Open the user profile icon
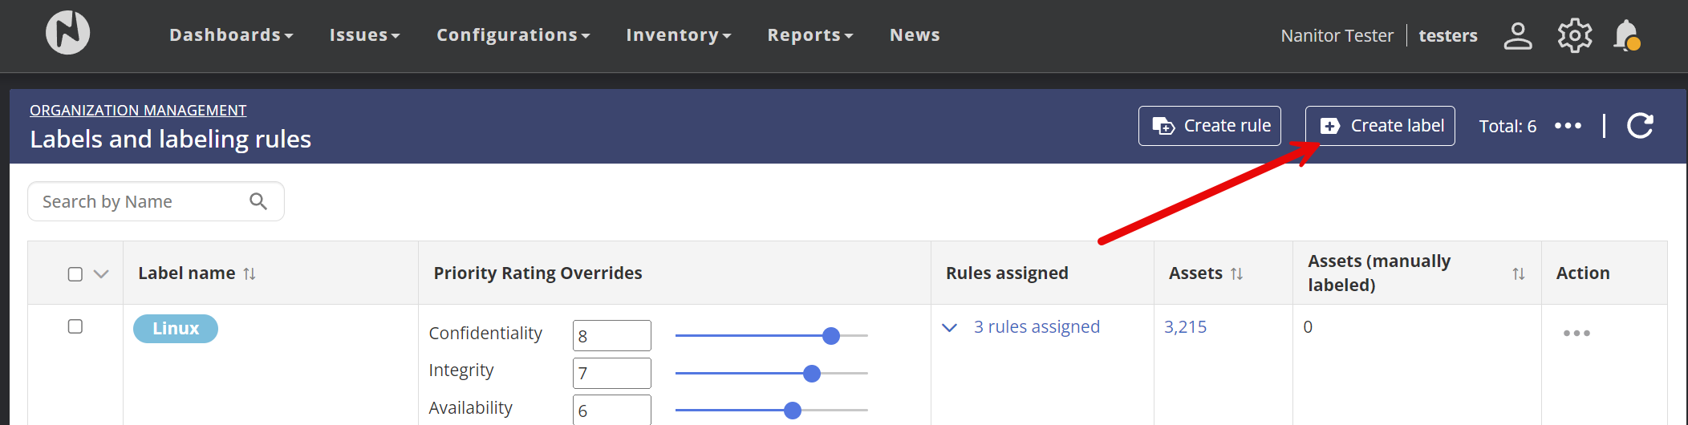The width and height of the screenshot is (1688, 425). click(x=1517, y=35)
